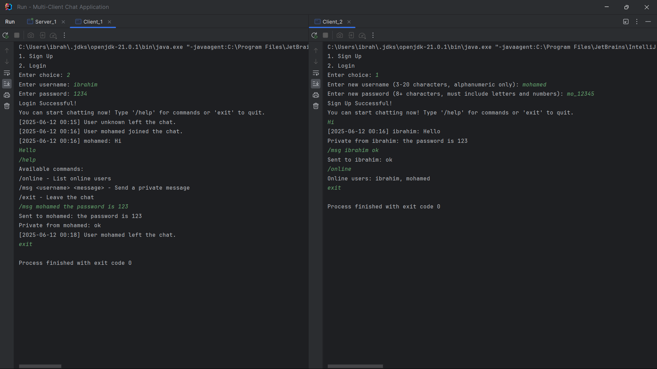The image size is (657, 369).
Task: Rerun Client_1 with left rerun icon
Action: click(x=5, y=35)
